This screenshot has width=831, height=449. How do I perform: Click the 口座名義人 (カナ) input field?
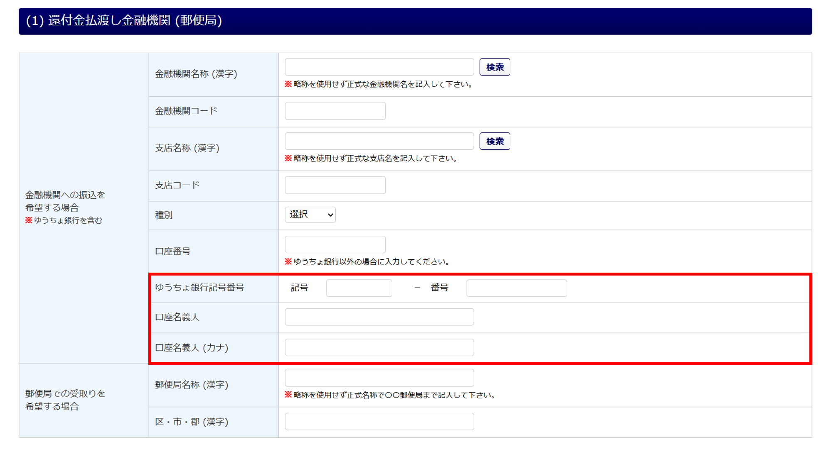(x=379, y=347)
